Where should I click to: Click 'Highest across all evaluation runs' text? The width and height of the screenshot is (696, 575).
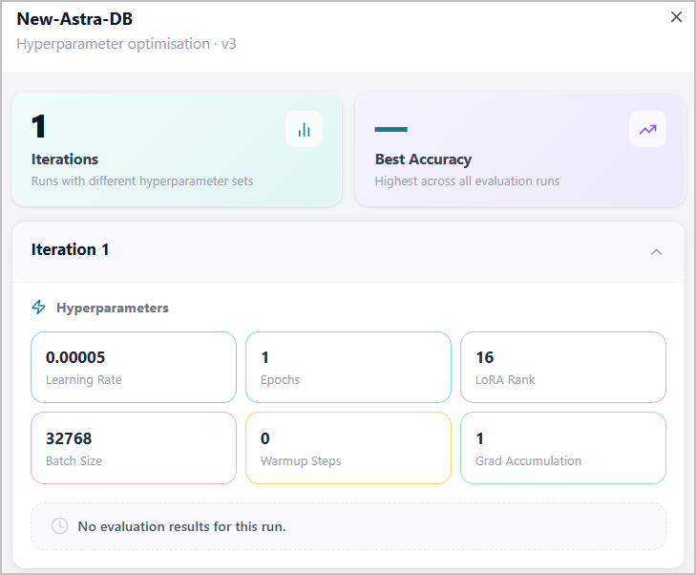coord(467,181)
